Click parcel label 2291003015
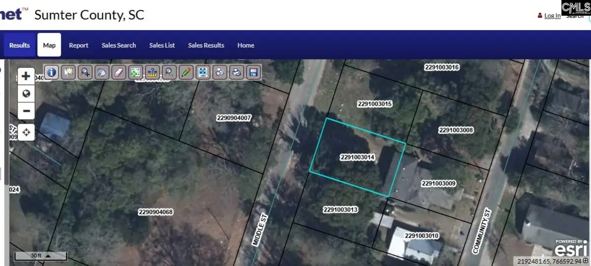Viewport: 591px width, 266px height. pyautogui.click(x=375, y=104)
